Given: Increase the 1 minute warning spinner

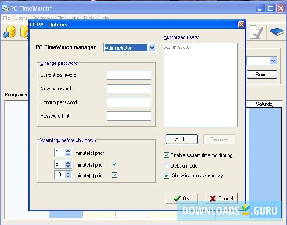Looking at the screenshot, I should coord(68,151).
